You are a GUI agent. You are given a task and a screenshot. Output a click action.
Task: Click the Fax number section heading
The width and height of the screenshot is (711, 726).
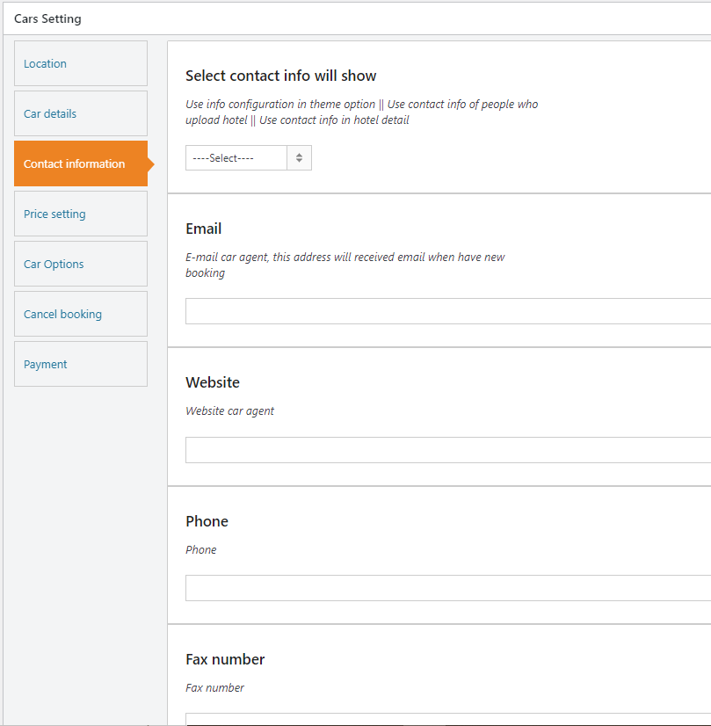225,659
